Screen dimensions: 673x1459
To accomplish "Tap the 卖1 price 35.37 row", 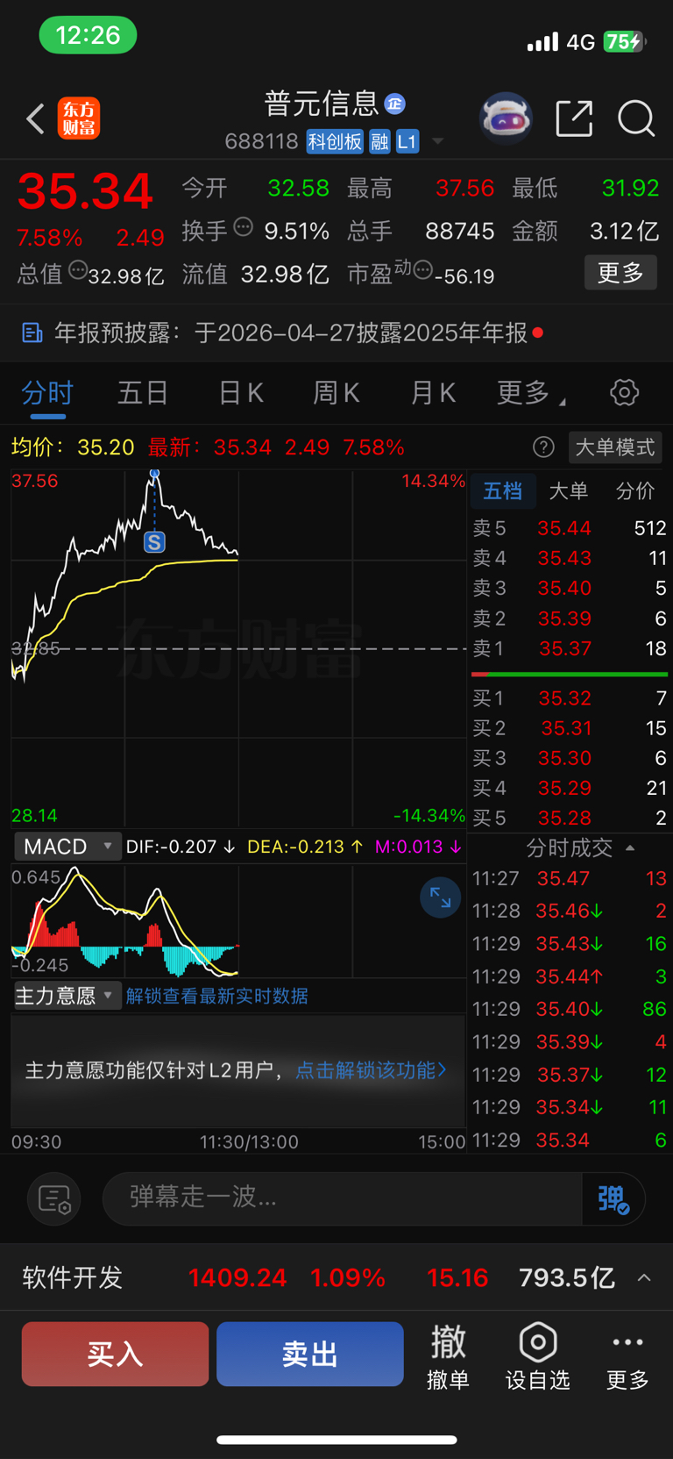I will coord(570,648).
